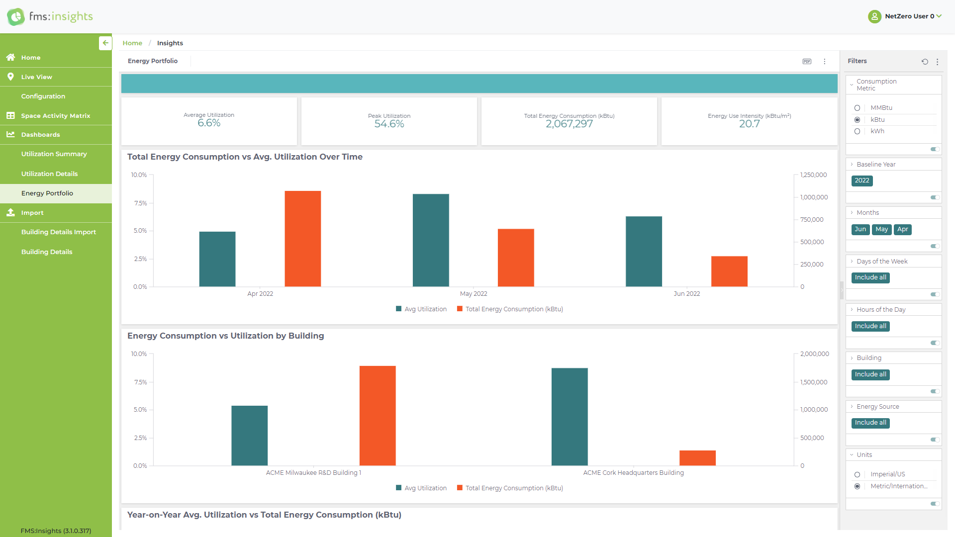
Task: Toggle the switch under Baseline Year filter
Action: point(935,197)
